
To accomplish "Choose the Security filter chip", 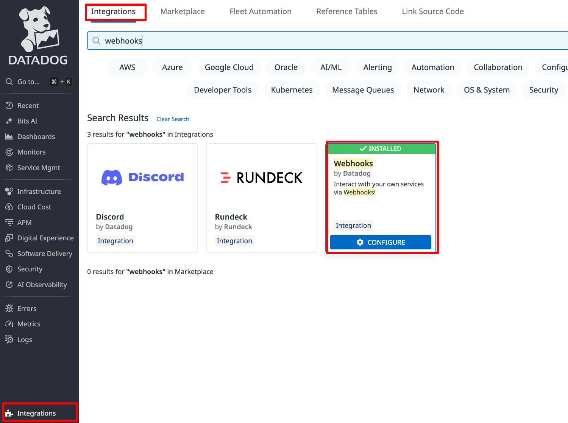I will pos(544,90).
